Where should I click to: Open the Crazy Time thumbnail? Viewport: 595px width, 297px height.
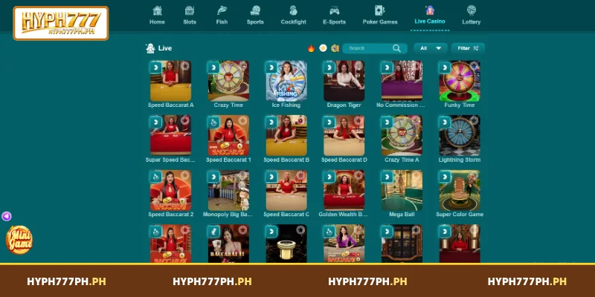pyautogui.click(x=228, y=81)
